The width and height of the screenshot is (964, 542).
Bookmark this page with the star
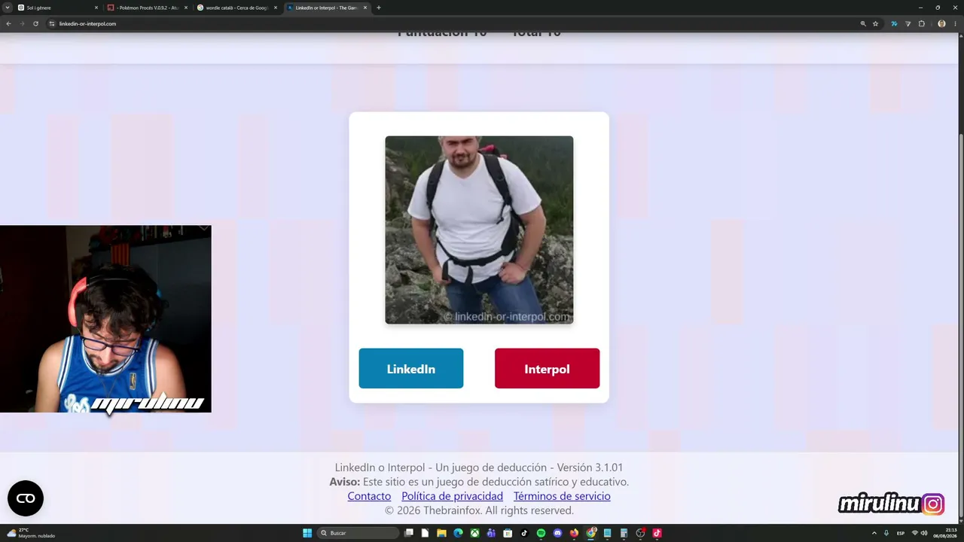coord(876,23)
